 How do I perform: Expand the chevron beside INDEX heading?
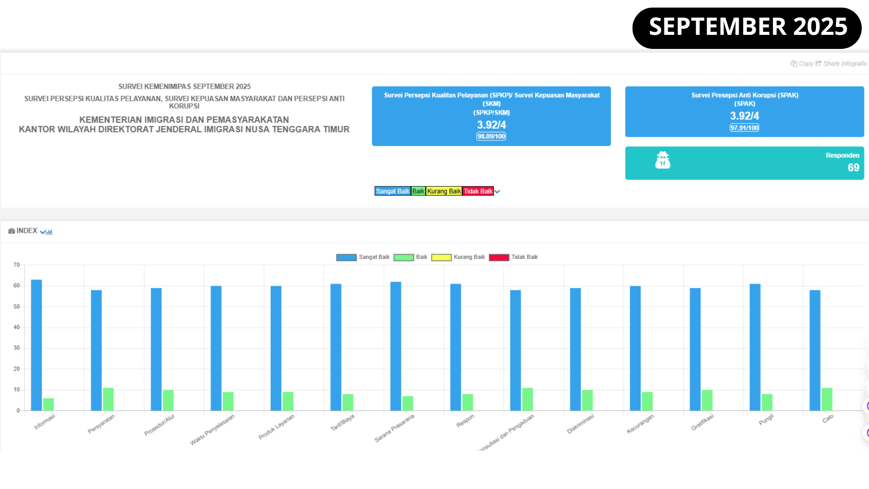pos(43,232)
